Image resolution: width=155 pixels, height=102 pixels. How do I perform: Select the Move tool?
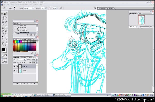[6, 17]
